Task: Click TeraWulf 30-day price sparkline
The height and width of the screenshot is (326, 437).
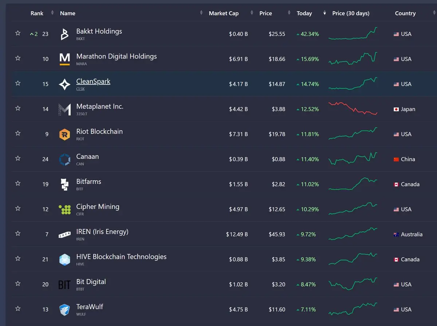Action: pyautogui.click(x=353, y=309)
